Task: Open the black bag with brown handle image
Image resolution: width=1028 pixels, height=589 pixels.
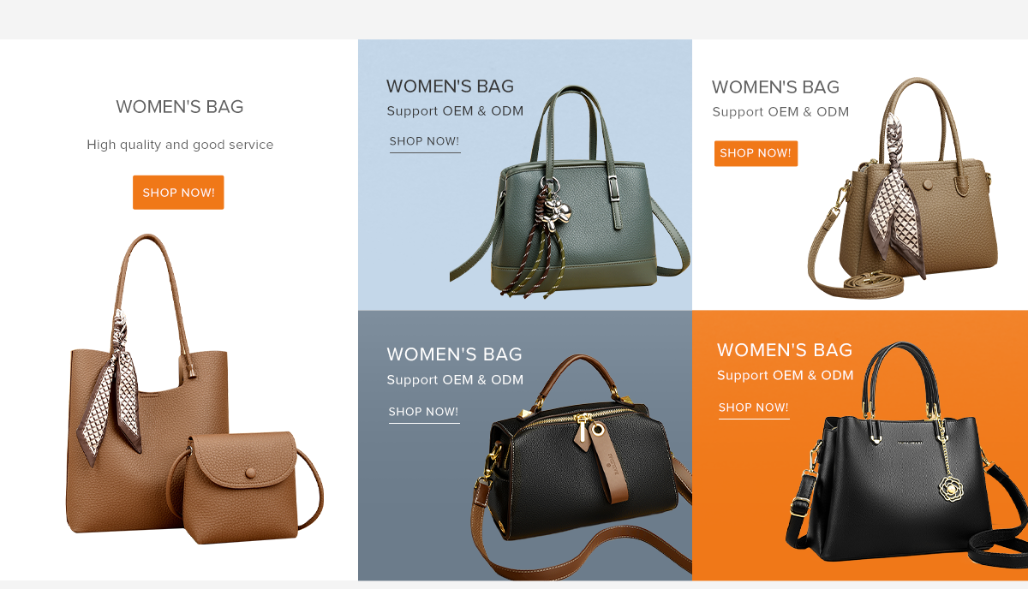Action: 583,467
